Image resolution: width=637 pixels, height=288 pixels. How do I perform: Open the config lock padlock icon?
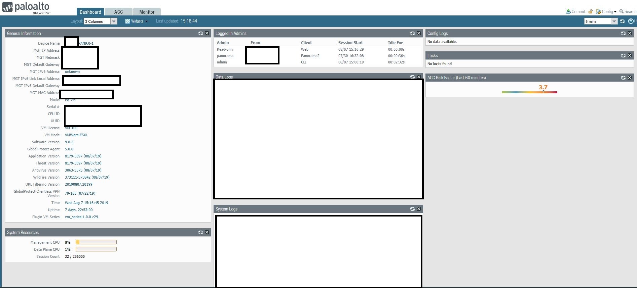click(591, 11)
